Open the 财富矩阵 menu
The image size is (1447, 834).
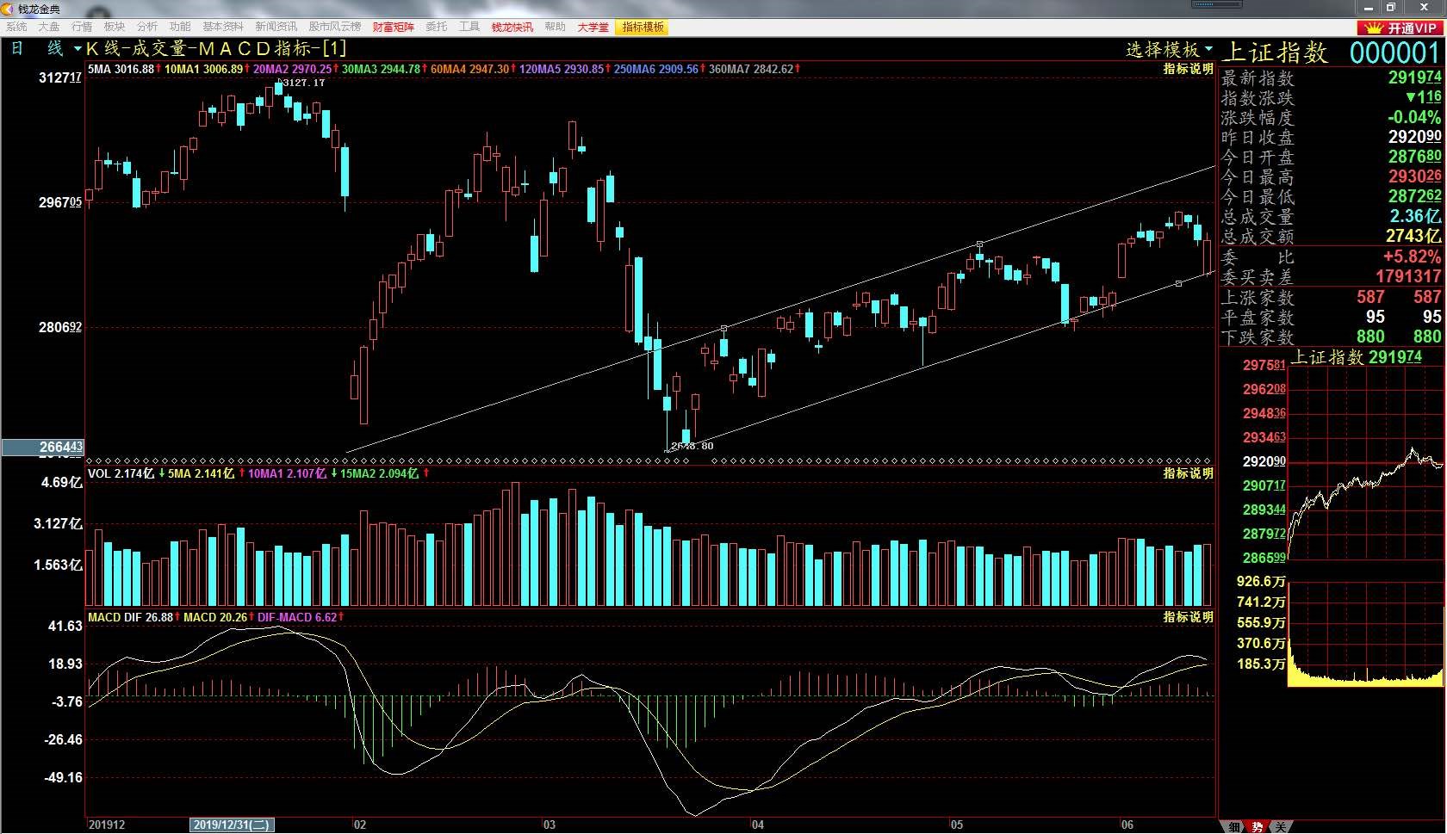[393, 28]
